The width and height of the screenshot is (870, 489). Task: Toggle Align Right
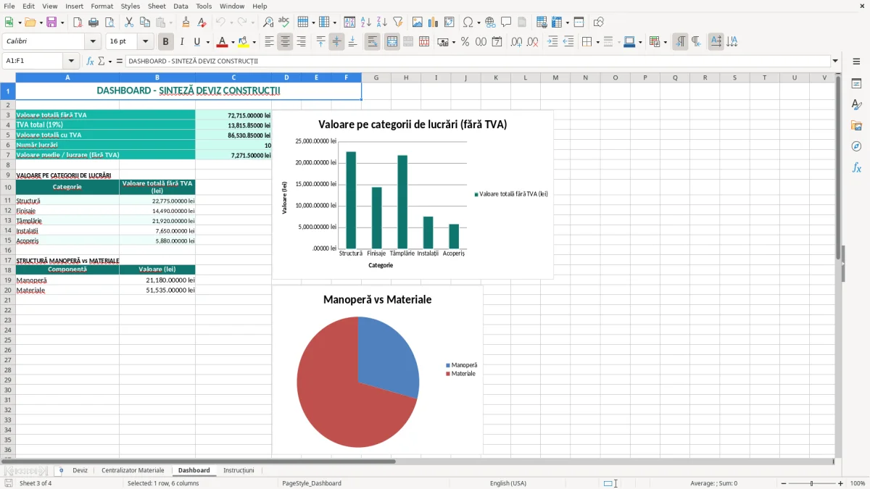[x=302, y=42]
